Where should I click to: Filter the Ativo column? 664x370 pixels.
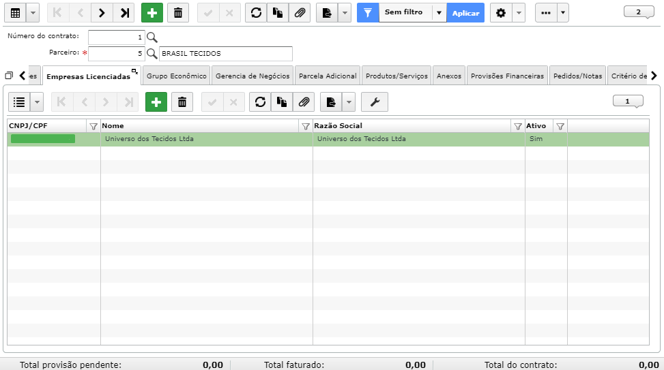tap(560, 126)
